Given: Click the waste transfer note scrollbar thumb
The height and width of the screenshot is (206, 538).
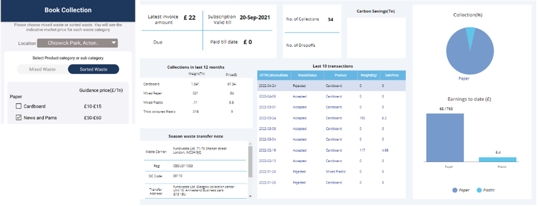Looking at the screenshot, I should [250, 161].
